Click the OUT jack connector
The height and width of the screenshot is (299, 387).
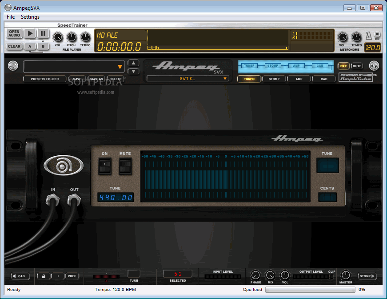click(x=74, y=199)
